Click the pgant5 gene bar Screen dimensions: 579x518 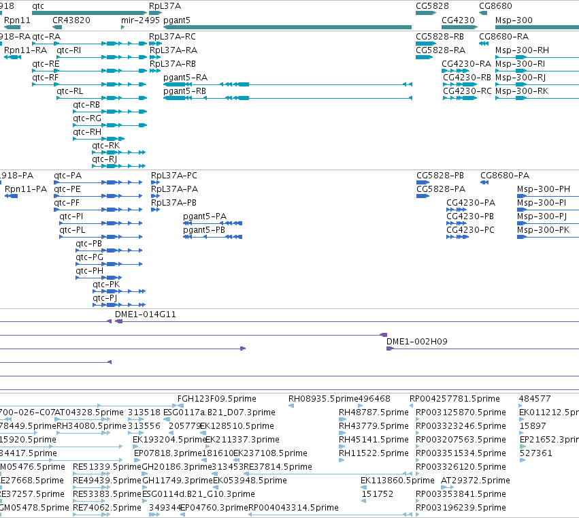[x=287, y=27]
